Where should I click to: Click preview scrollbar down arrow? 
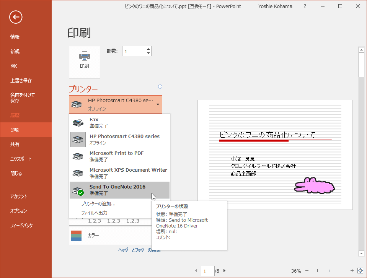[361, 253]
